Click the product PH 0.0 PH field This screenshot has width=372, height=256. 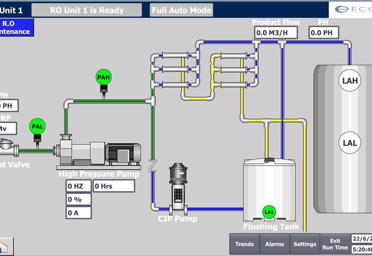pyautogui.click(x=324, y=33)
